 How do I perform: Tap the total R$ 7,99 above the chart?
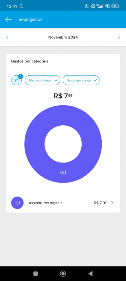[x=63, y=96]
